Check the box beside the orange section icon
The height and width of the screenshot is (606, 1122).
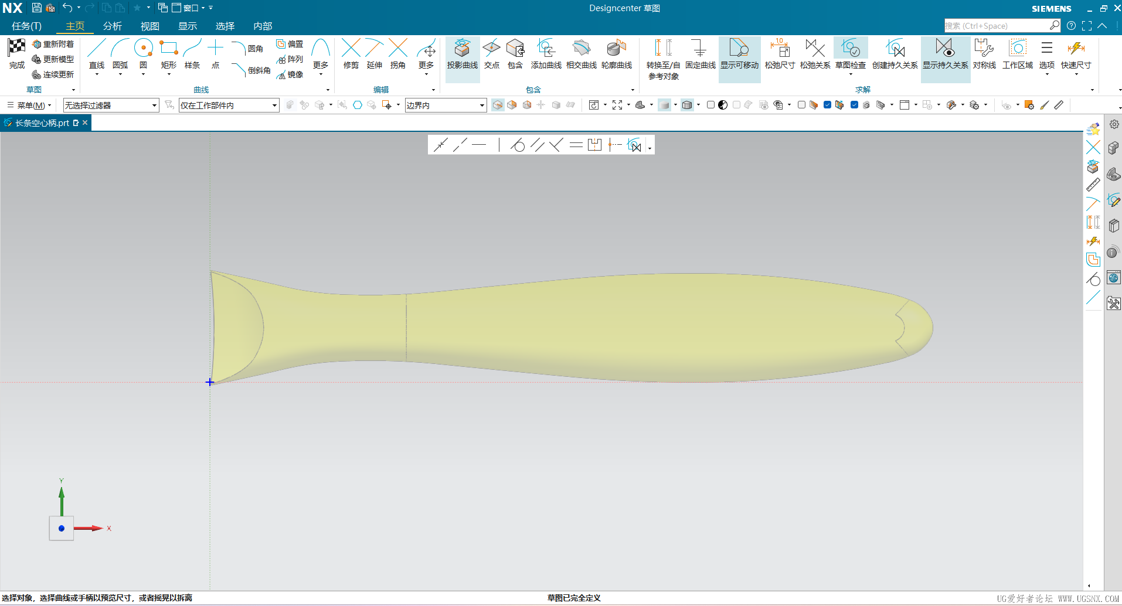[801, 105]
